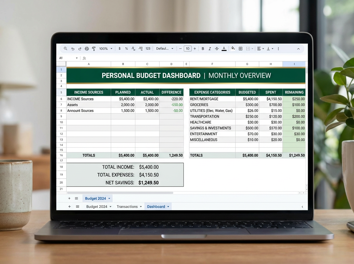Open the 100% zoom dropdown

(106, 49)
